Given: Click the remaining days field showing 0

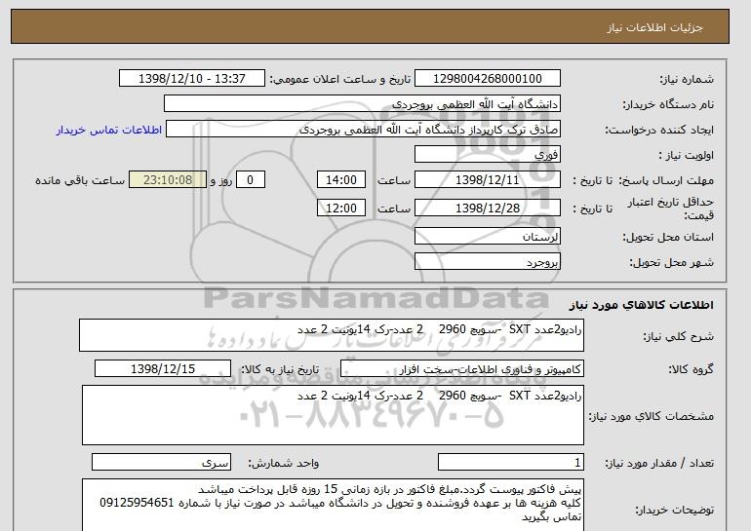Looking at the screenshot, I should pos(250,180).
